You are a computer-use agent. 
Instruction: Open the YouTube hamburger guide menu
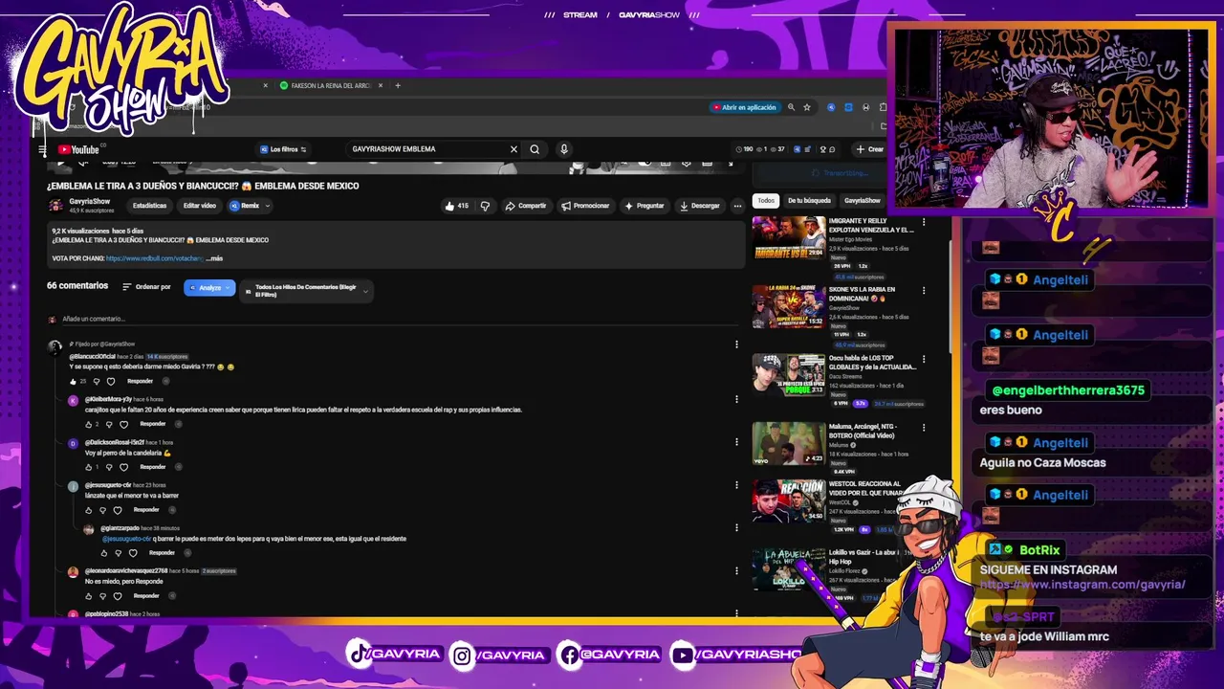point(42,149)
